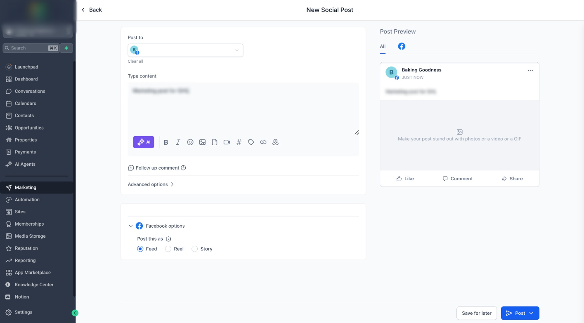
Task: Add an image to the post
Action: pos(202,142)
